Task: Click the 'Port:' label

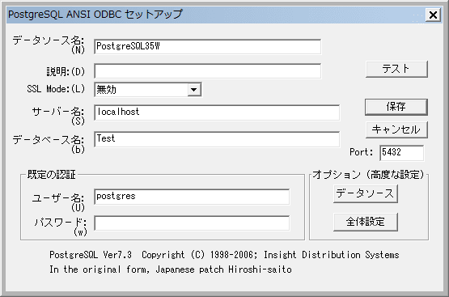Action: [362, 152]
